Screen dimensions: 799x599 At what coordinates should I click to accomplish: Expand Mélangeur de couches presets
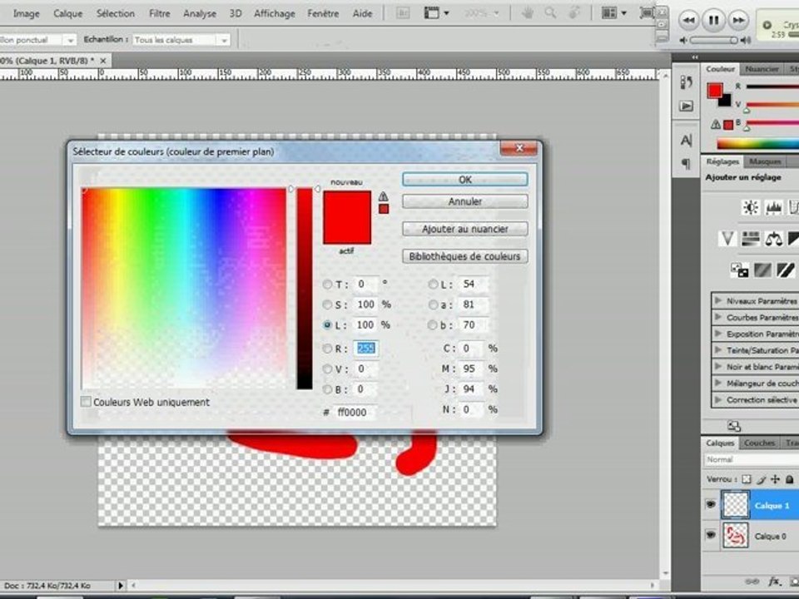click(718, 383)
